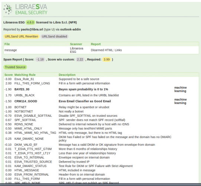Select the ESVA_TRUSTED_SOURCE rule

pos(33,162)
